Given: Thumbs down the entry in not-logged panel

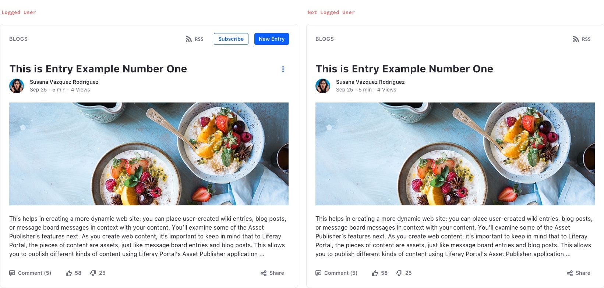Looking at the screenshot, I should coord(399,273).
